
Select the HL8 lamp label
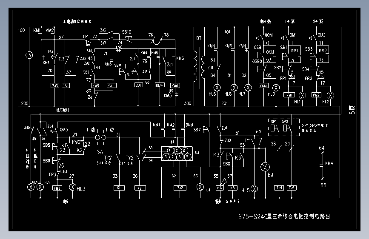click(228, 94)
